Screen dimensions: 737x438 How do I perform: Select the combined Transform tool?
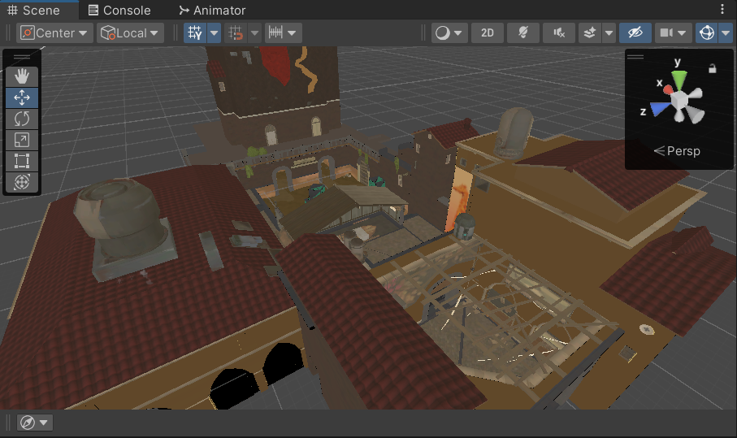tap(22, 182)
